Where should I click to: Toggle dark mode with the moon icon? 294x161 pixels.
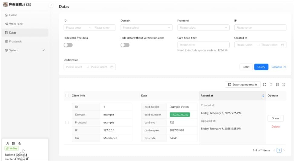[x=20, y=143]
